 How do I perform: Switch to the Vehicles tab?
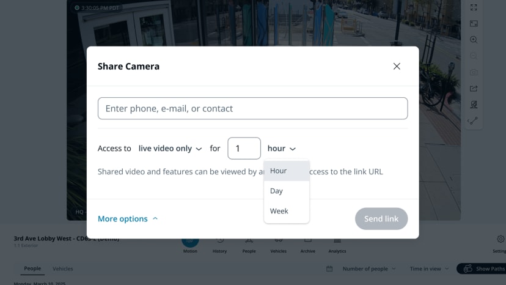63,268
